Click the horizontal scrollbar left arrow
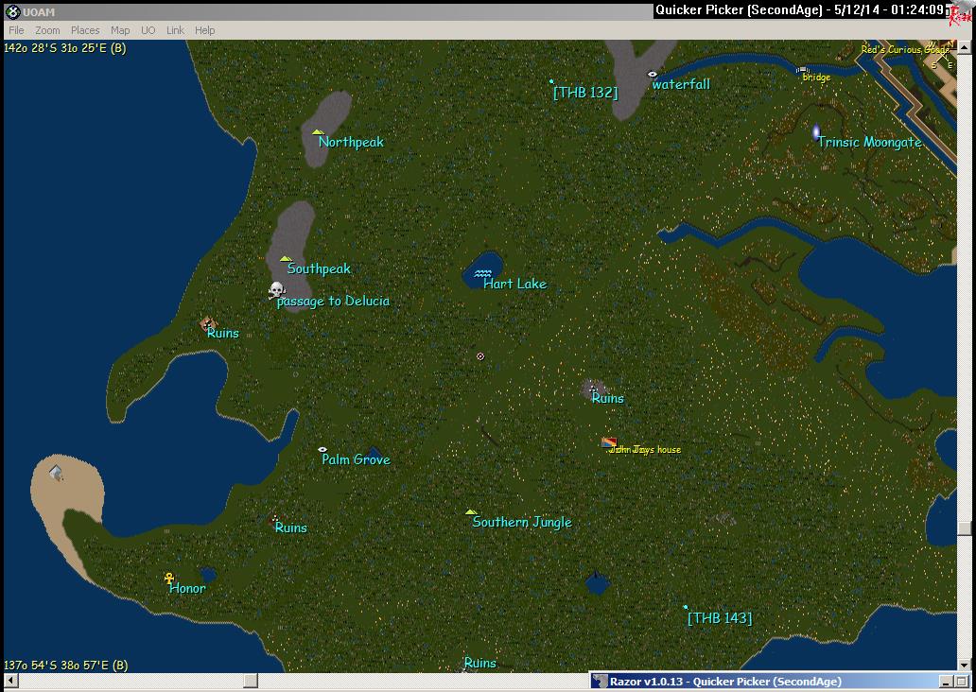Image resolution: width=976 pixels, height=692 pixels. (x=10, y=681)
